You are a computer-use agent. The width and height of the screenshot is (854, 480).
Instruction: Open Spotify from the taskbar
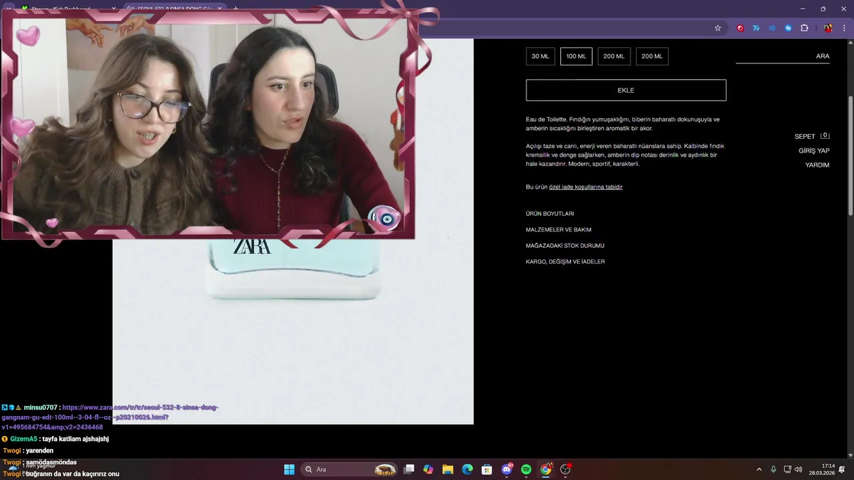(x=526, y=469)
